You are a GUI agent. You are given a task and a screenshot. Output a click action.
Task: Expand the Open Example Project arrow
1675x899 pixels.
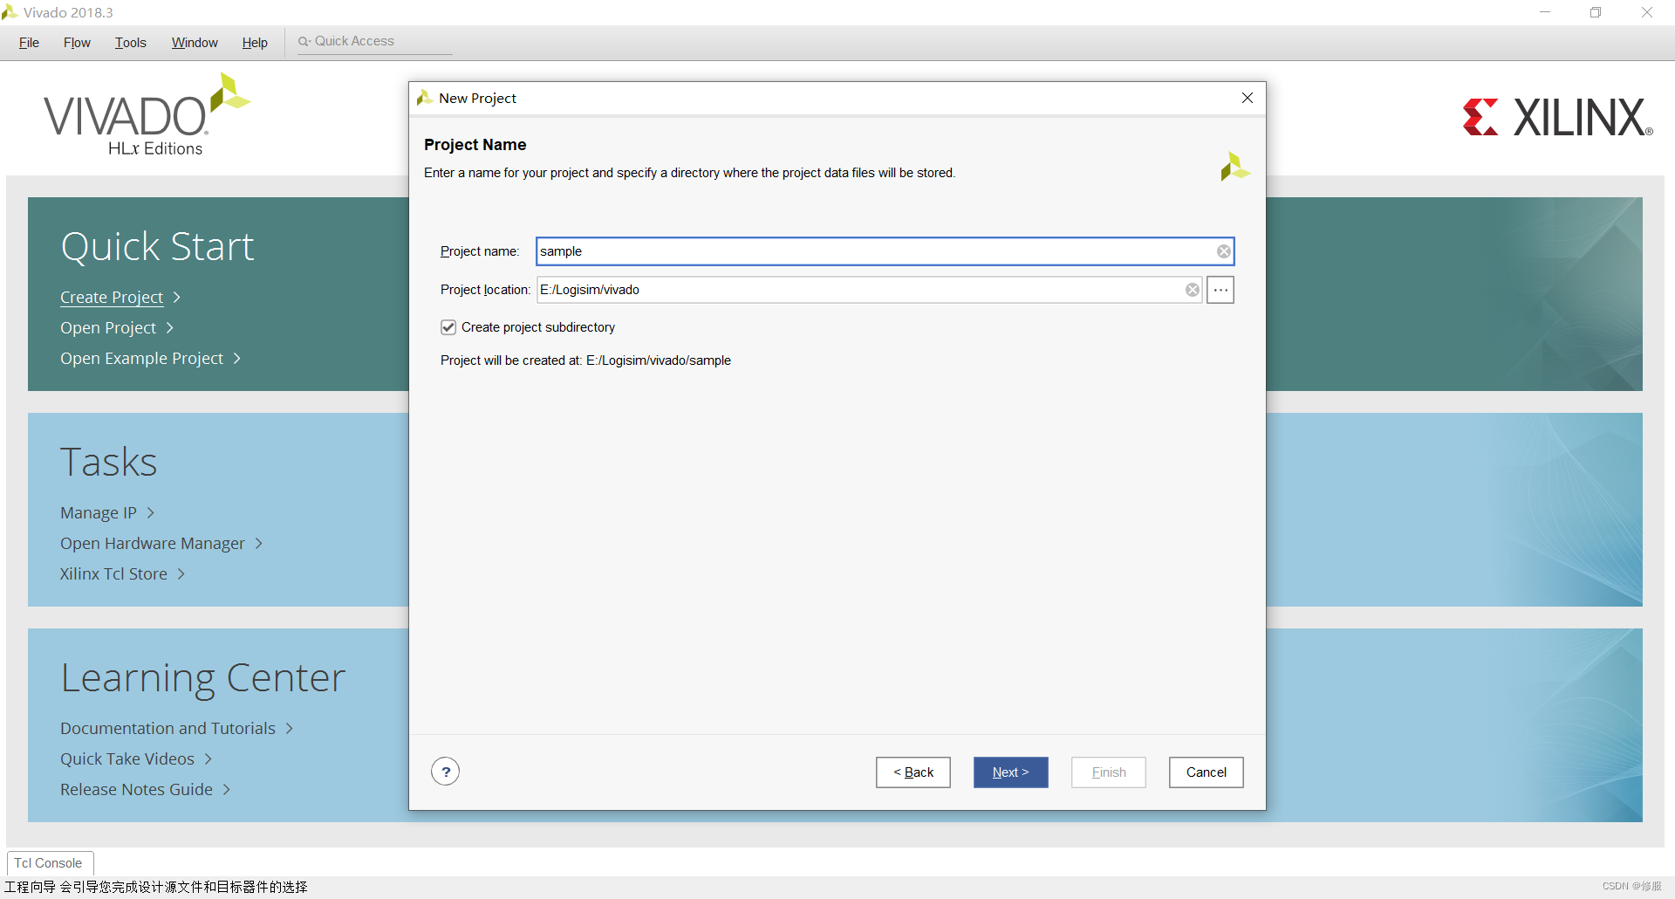[237, 359]
